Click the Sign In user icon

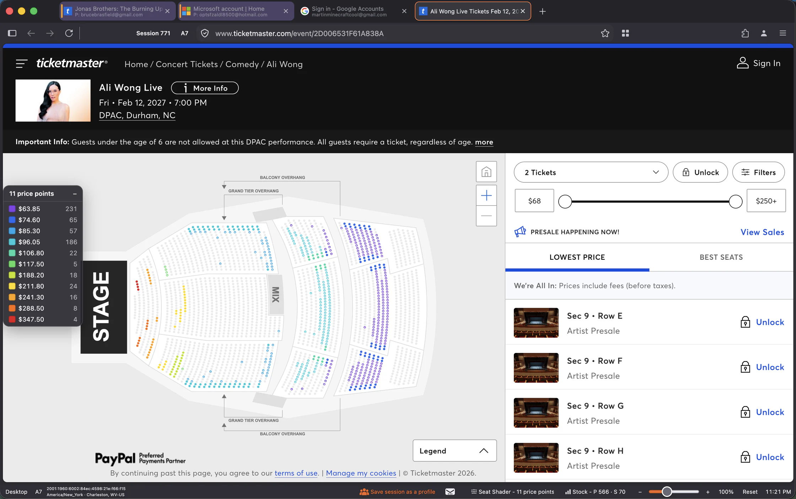[x=742, y=63]
